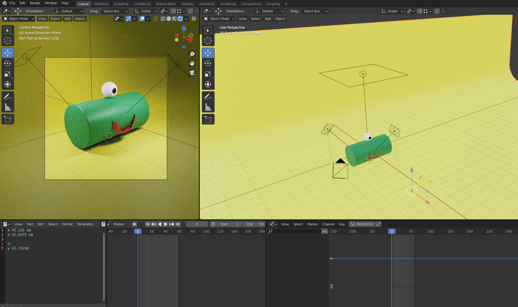Click the Annotate tool in right viewport
The width and height of the screenshot is (518, 307).
pos(208,97)
